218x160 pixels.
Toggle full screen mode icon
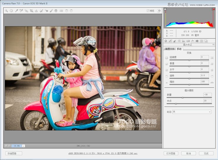159,11
